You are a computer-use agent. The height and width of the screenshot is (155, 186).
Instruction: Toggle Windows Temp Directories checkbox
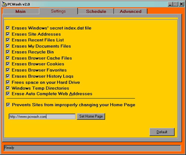[8, 88]
